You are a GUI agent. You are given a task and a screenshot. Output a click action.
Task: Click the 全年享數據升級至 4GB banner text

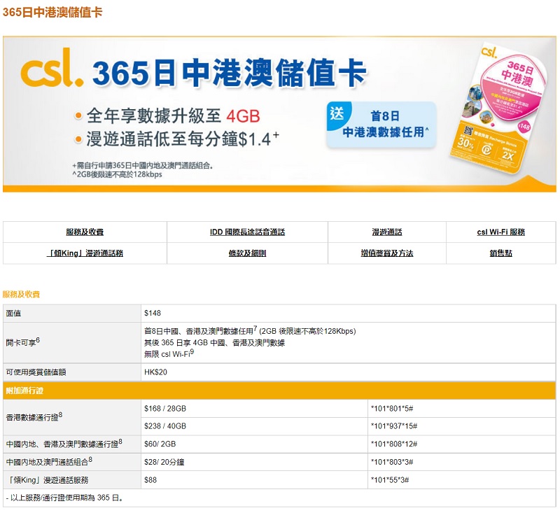pyautogui.click(x=173, y=116)
